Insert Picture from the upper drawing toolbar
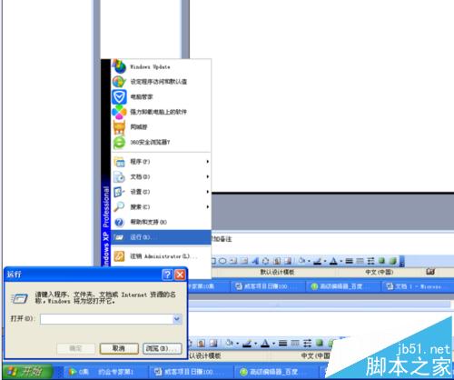The height and width of the screenshot is (380, 454). 287,261
